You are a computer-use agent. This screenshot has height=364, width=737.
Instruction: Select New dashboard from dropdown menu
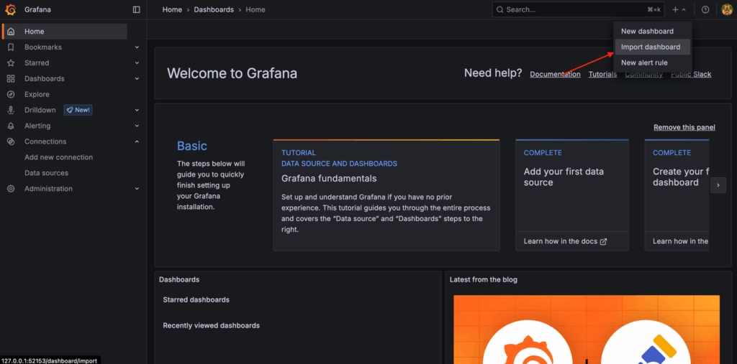(652, 32)
